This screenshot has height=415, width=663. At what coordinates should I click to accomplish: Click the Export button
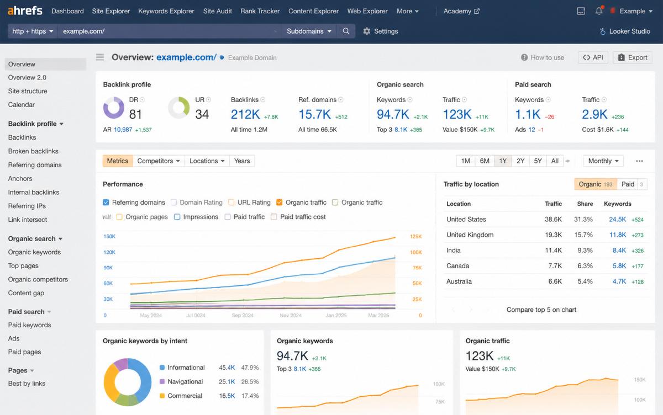point(633,57)
